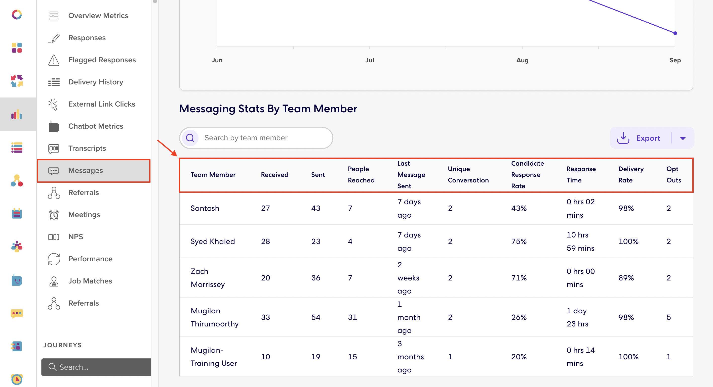This screenshot has height=387, width=713.
Task: Sort by People Reached column header
Action: (x=361, y=175)
